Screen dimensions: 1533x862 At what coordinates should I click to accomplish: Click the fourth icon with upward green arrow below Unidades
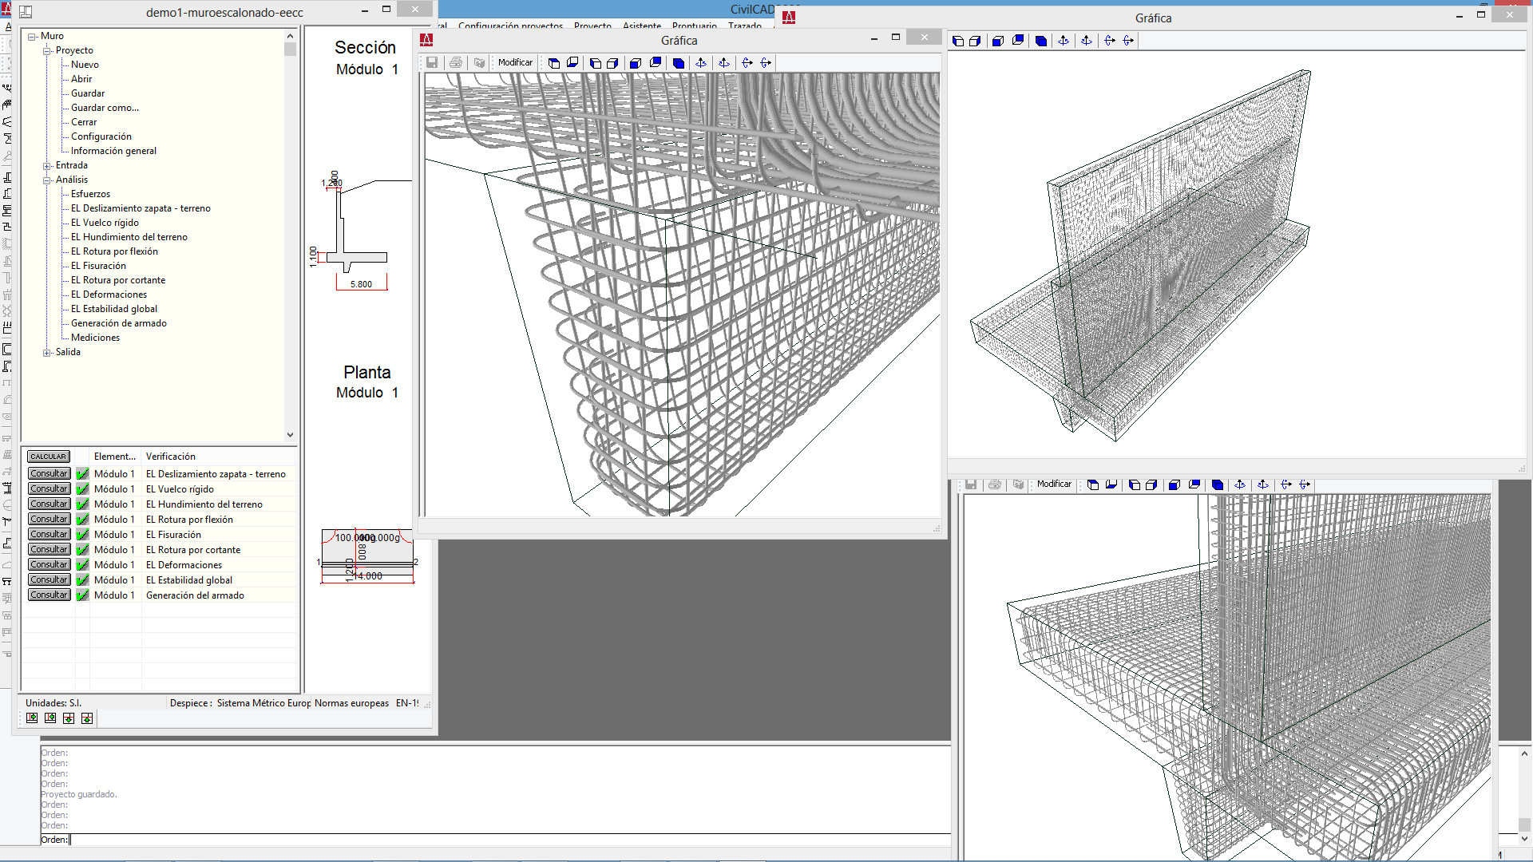pyautogui.click(x=87, y=718)
